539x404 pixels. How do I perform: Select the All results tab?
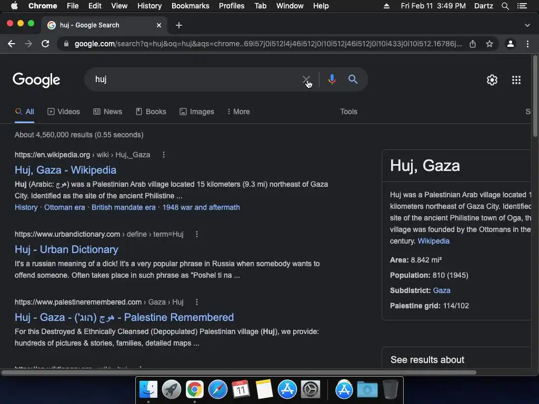click(x=24, y=112)
